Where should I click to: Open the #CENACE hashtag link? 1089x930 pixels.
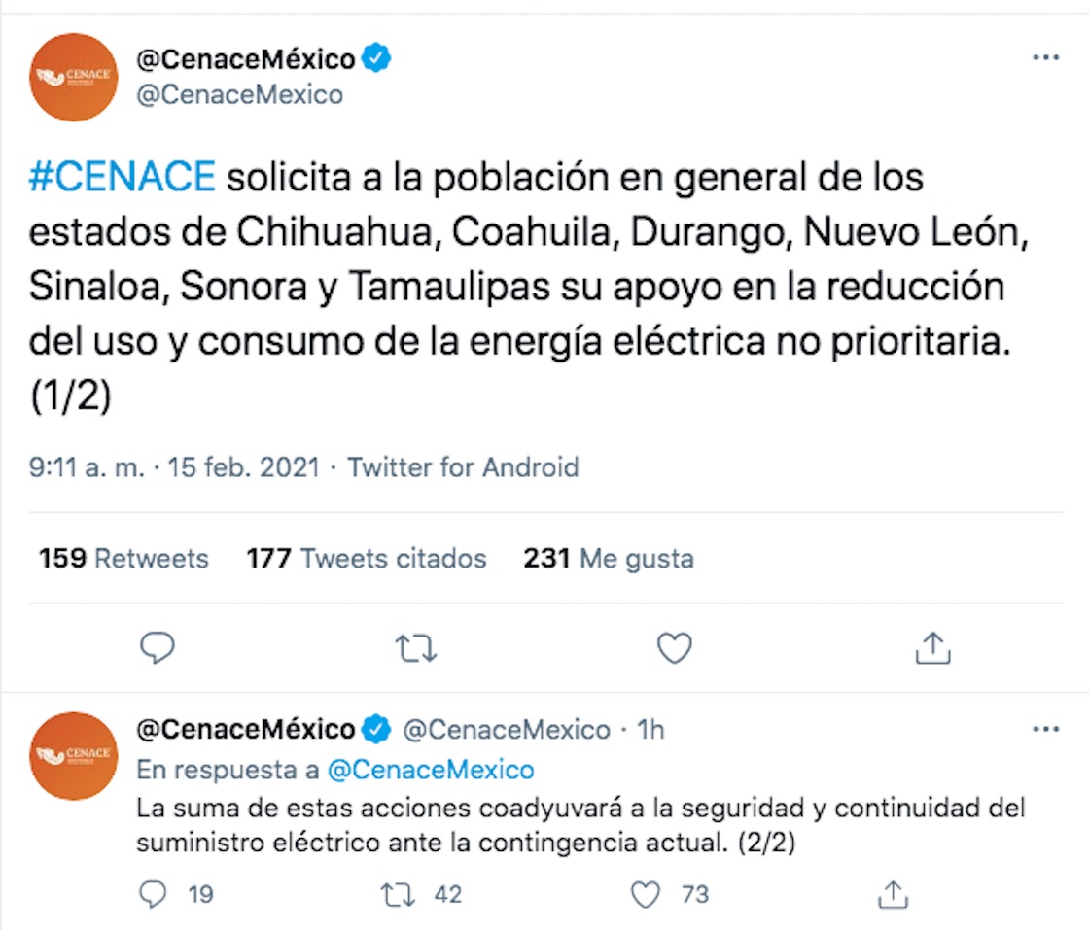122,178
